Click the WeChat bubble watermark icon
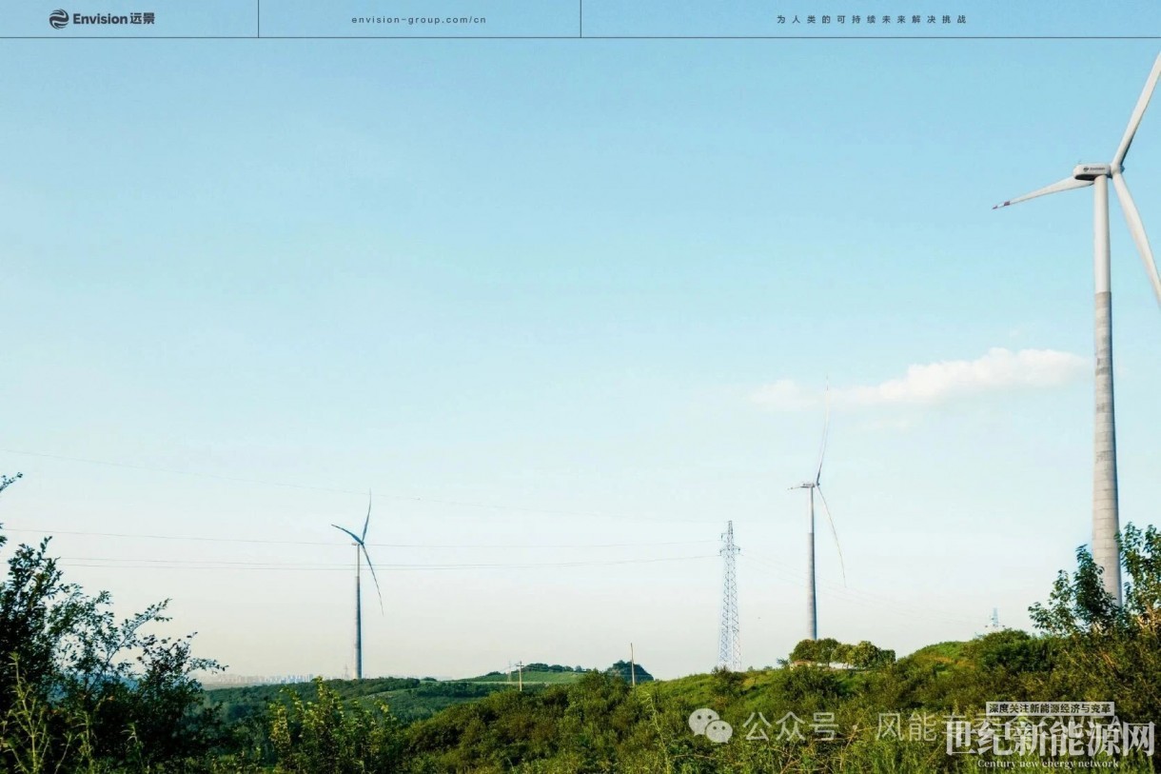1161x774 pixels. click(x=710, y=725)
